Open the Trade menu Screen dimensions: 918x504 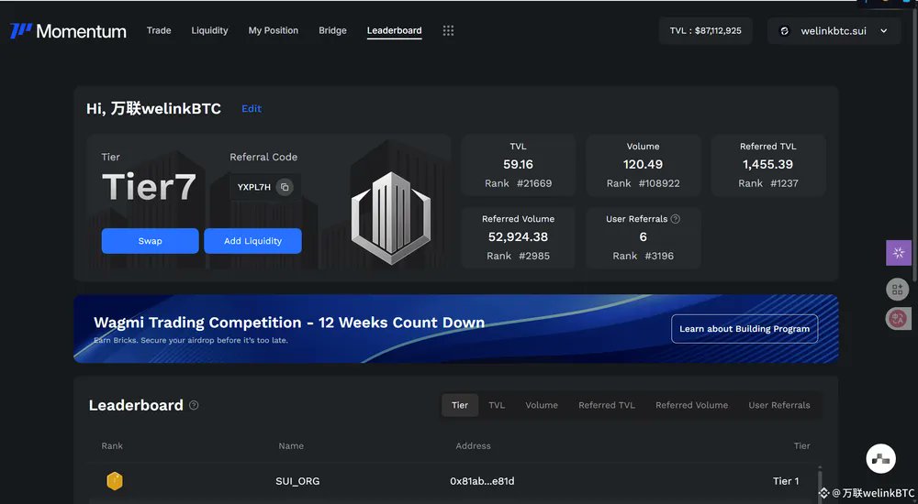(159, 30)
